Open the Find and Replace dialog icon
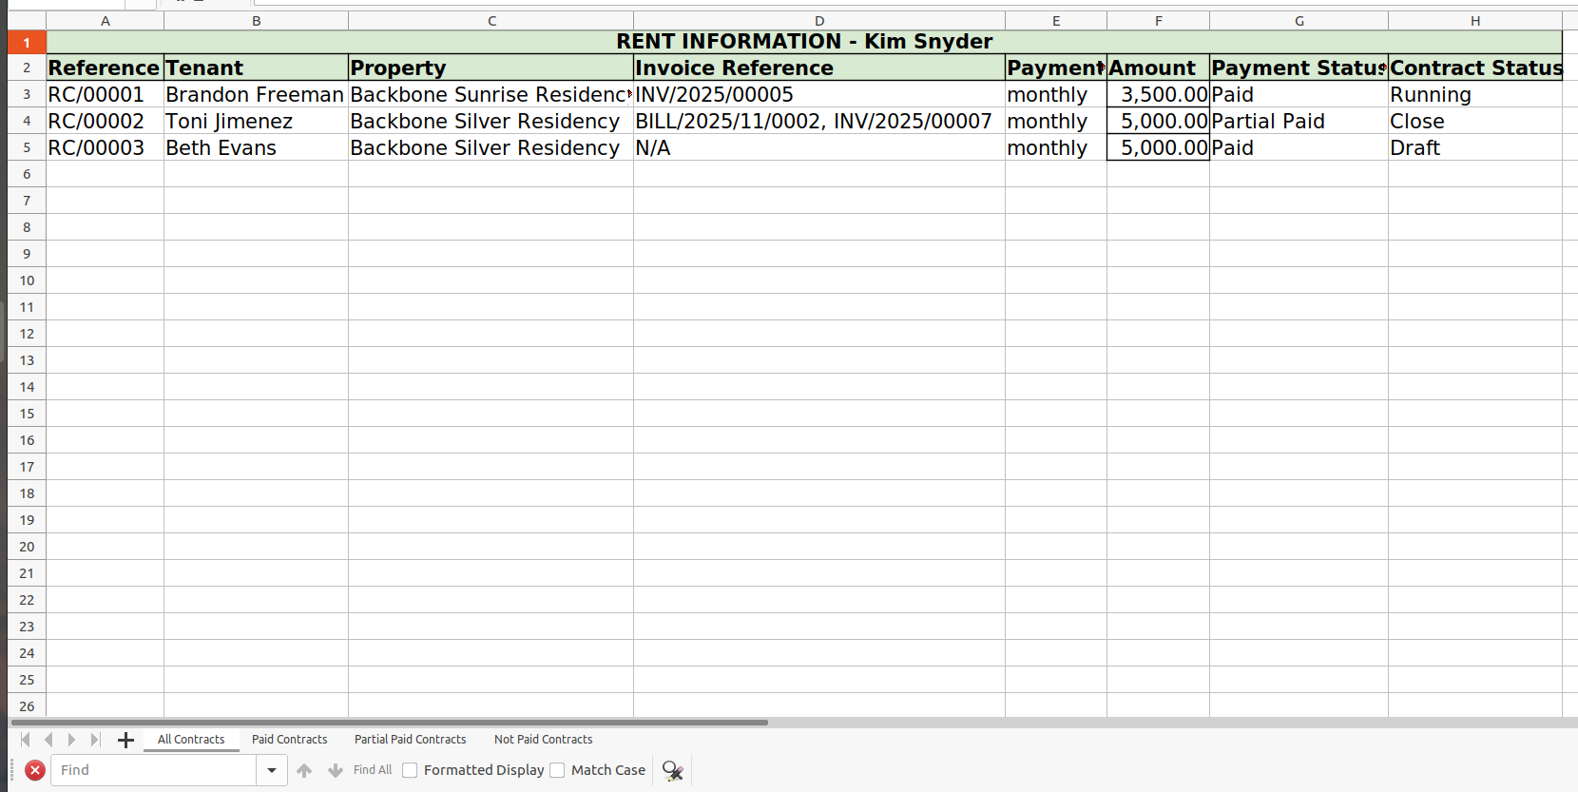Image resolution: width=1578 pixels, height=792 pixels. point(673,770)
